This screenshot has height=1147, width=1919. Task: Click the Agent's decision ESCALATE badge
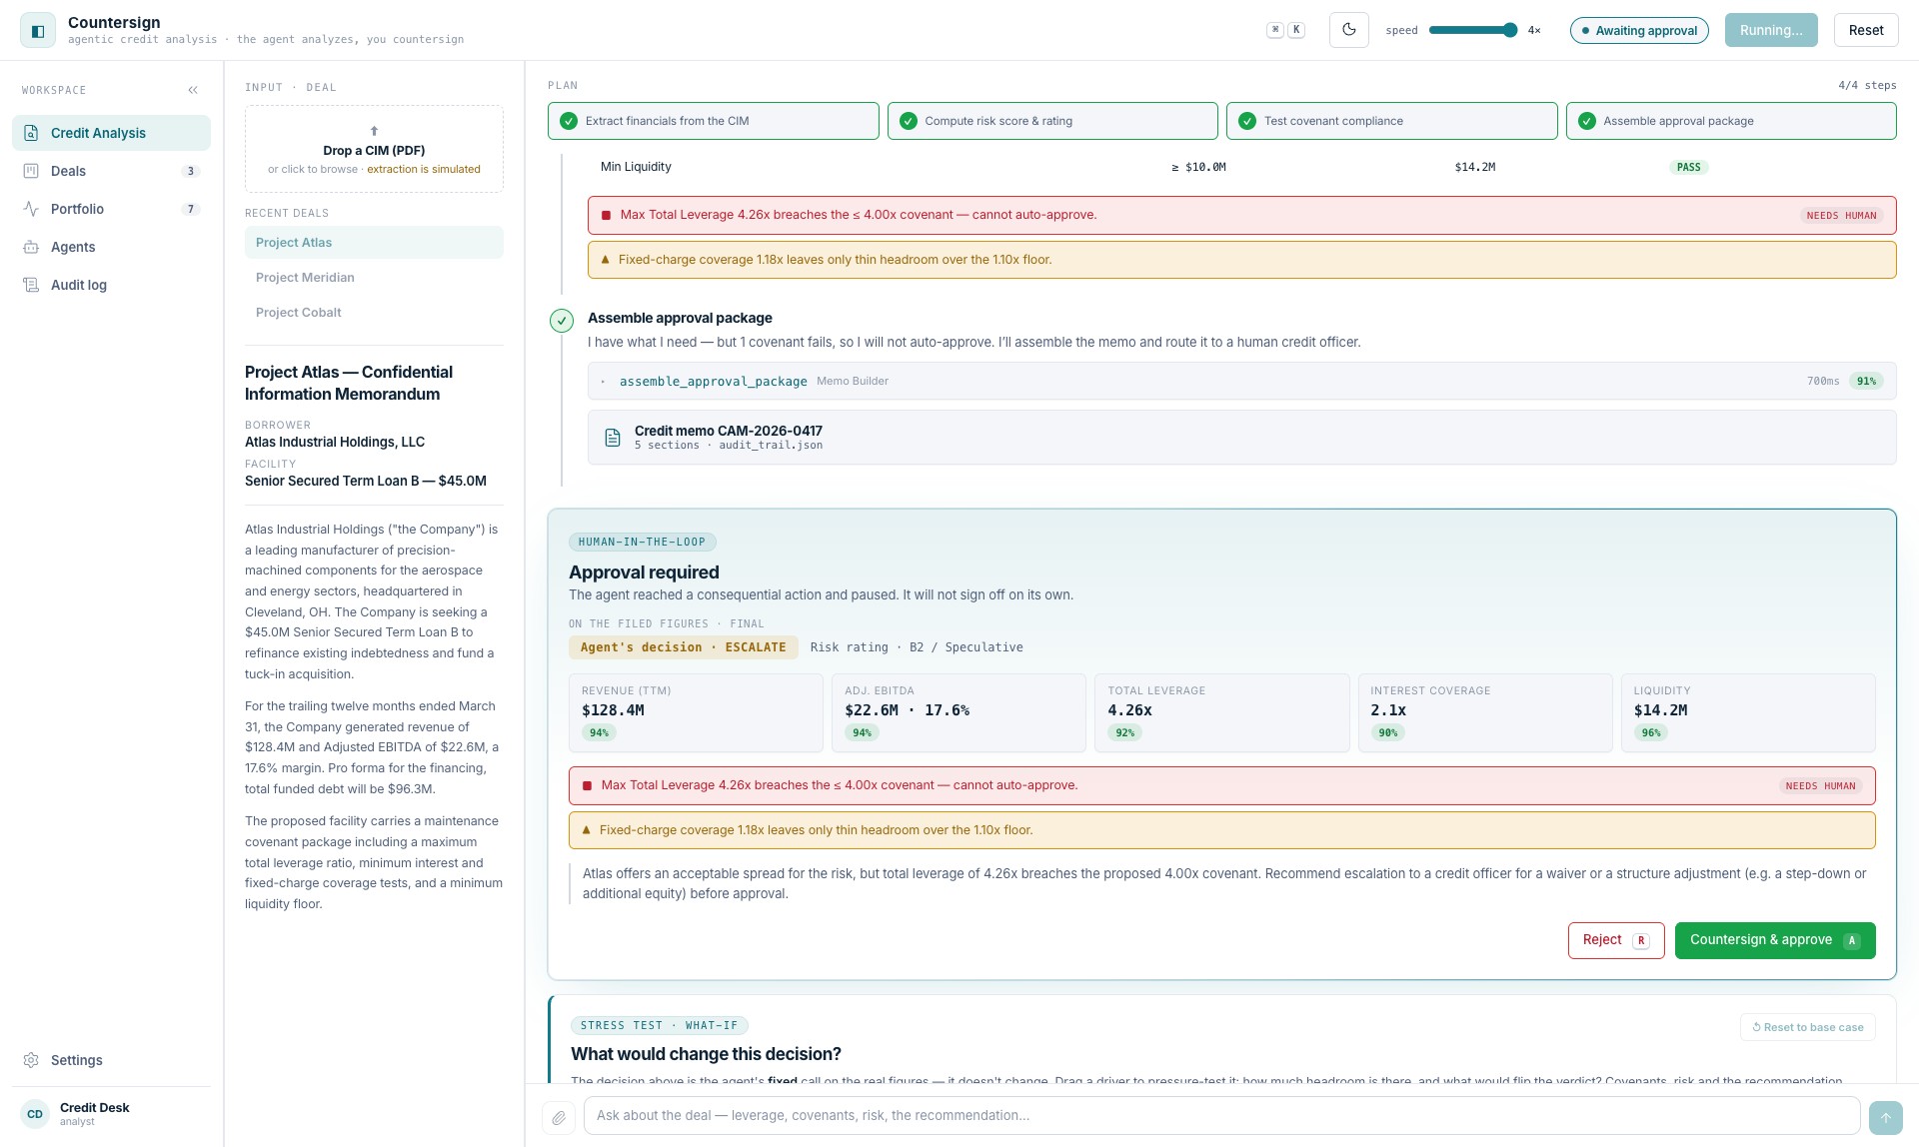point(684,647)
